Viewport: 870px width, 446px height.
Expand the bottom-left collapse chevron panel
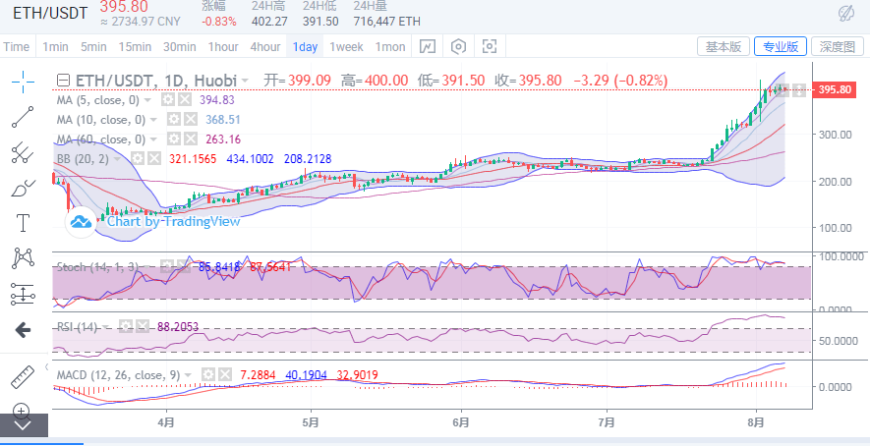23,426
